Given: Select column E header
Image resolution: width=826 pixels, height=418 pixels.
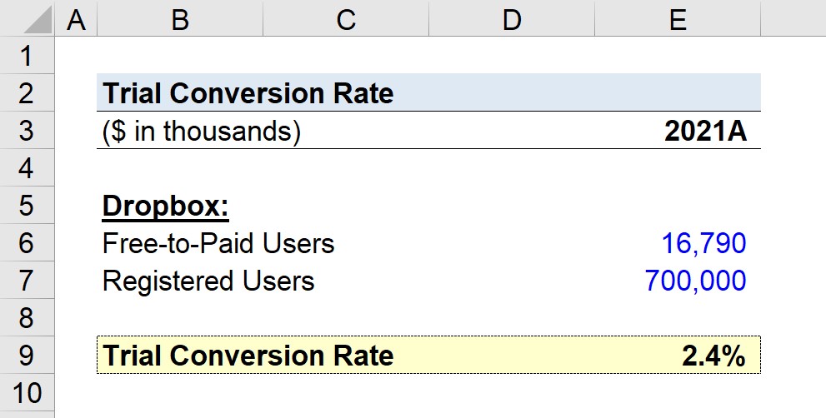Looking at the screenshot, I should (x=678, y=18).
